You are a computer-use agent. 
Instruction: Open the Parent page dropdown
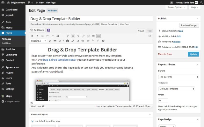click(x=178, y=77)
